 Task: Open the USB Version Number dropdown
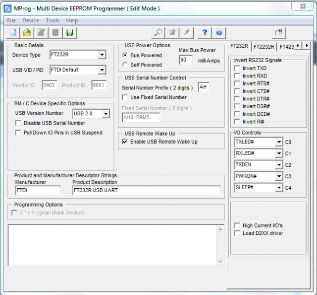pos(106,114)
